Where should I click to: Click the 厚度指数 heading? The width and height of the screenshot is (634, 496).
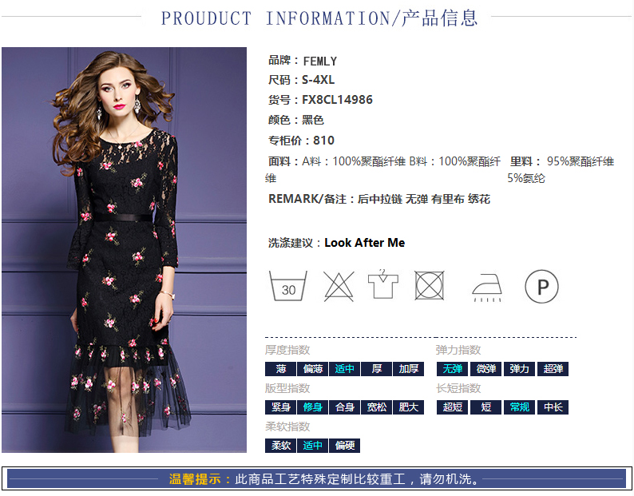click(287, 350)
